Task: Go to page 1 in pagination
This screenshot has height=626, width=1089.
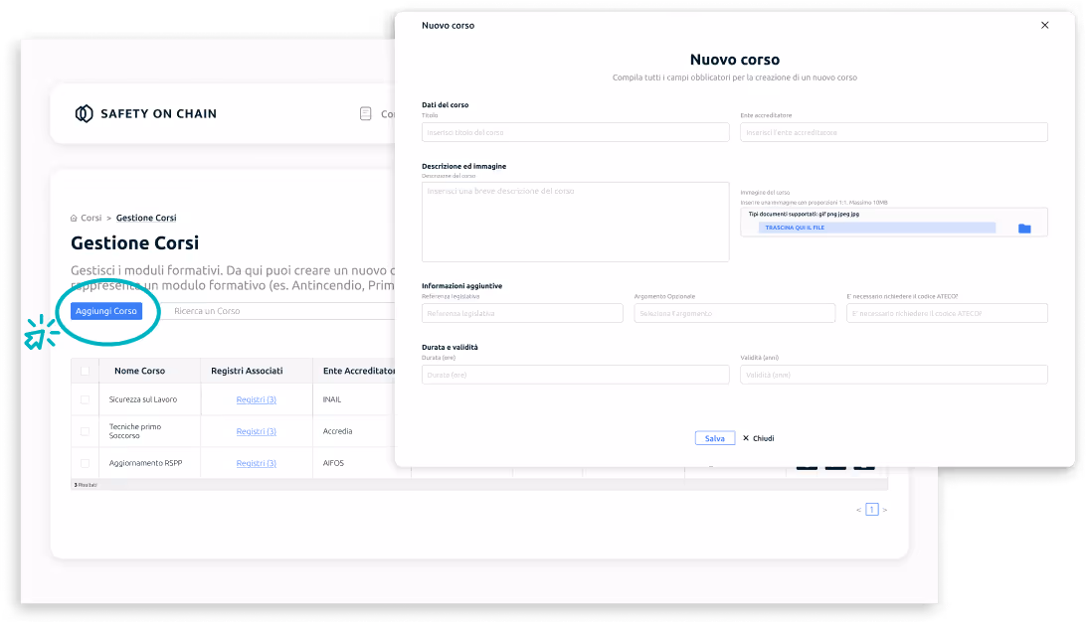Action: pos(871,510)
